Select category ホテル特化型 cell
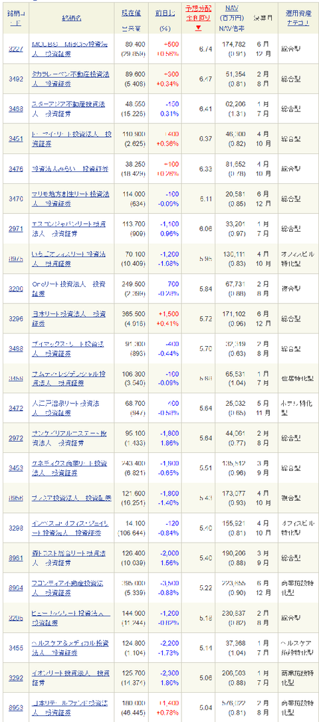This screenshot has height=722, width=319. click(297, 408)
